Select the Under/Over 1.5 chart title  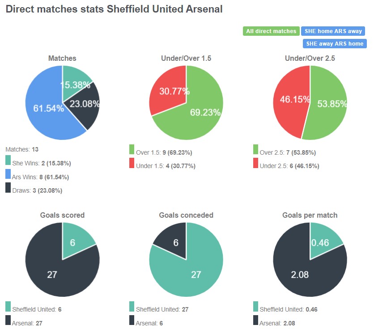pos(186,58)
